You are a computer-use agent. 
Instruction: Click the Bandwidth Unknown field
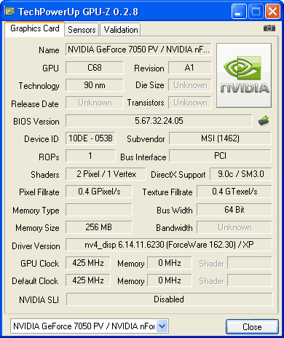point(234,227)
